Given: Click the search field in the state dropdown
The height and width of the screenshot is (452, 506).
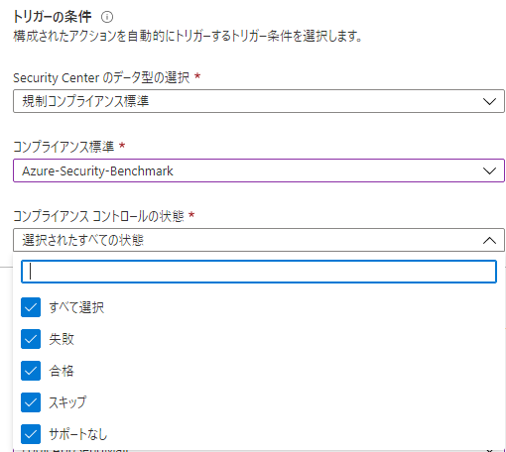Looking at the screenshot, I should pyautogui.click(x=259, y=272).
